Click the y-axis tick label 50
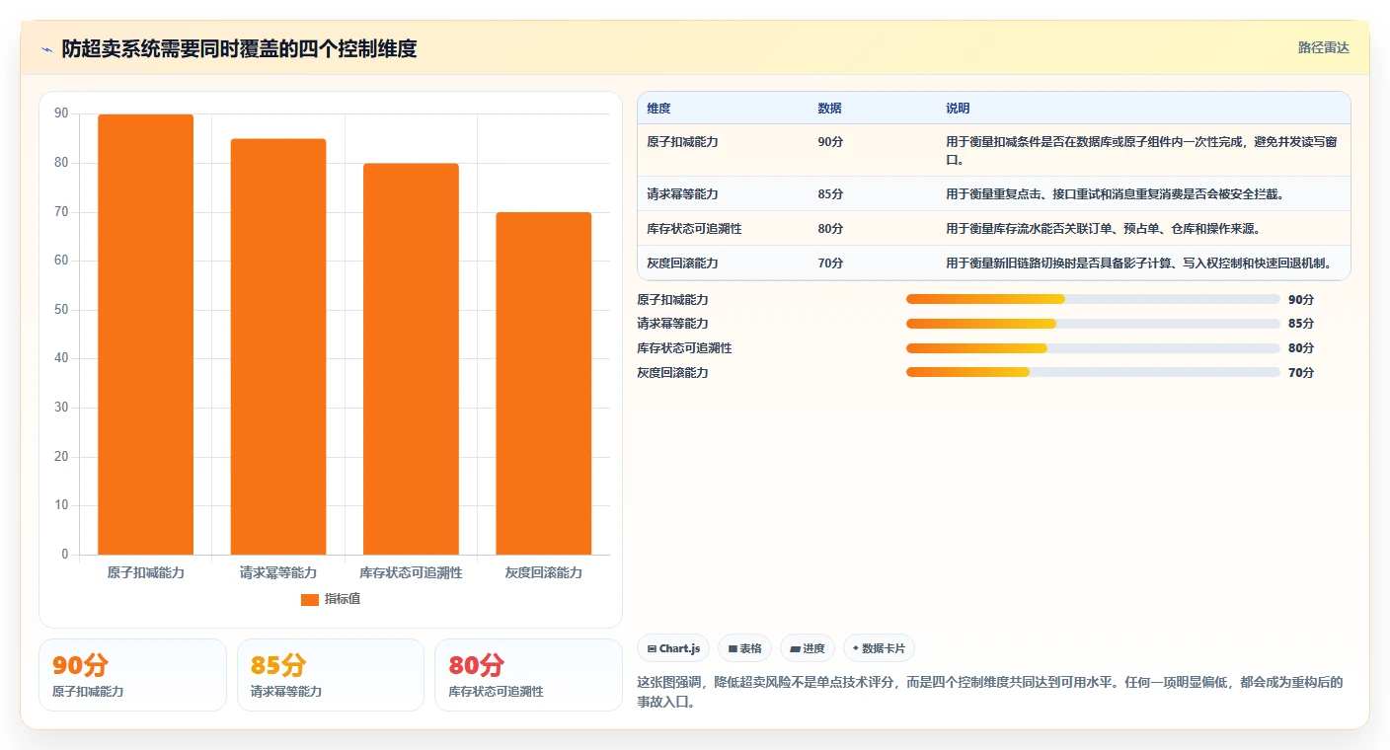Viewport: 1390px width, 750px height. click(x=61, y=310)
